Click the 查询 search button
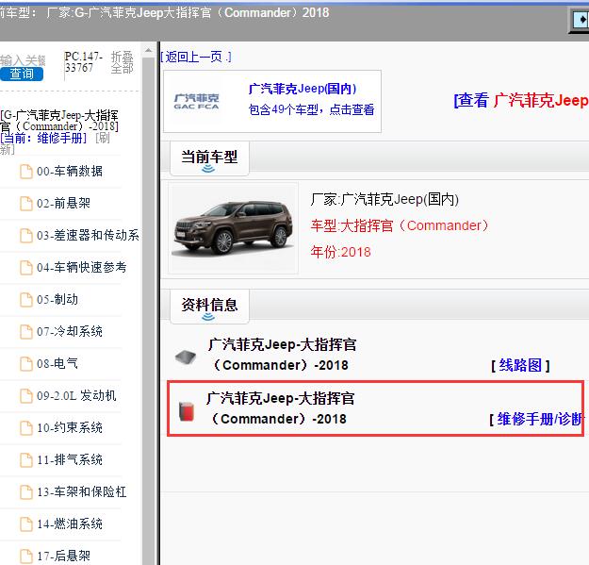The image size is (589, 565). tap(22, 75)
